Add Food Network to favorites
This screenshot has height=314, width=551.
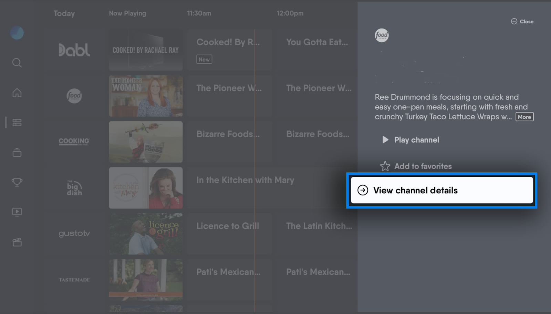click(x=423, y=166)
